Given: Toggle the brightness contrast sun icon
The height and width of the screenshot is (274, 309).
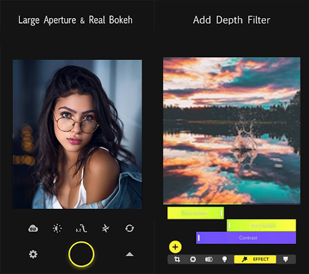Looking at the screenshot, I should click(57, 229).
